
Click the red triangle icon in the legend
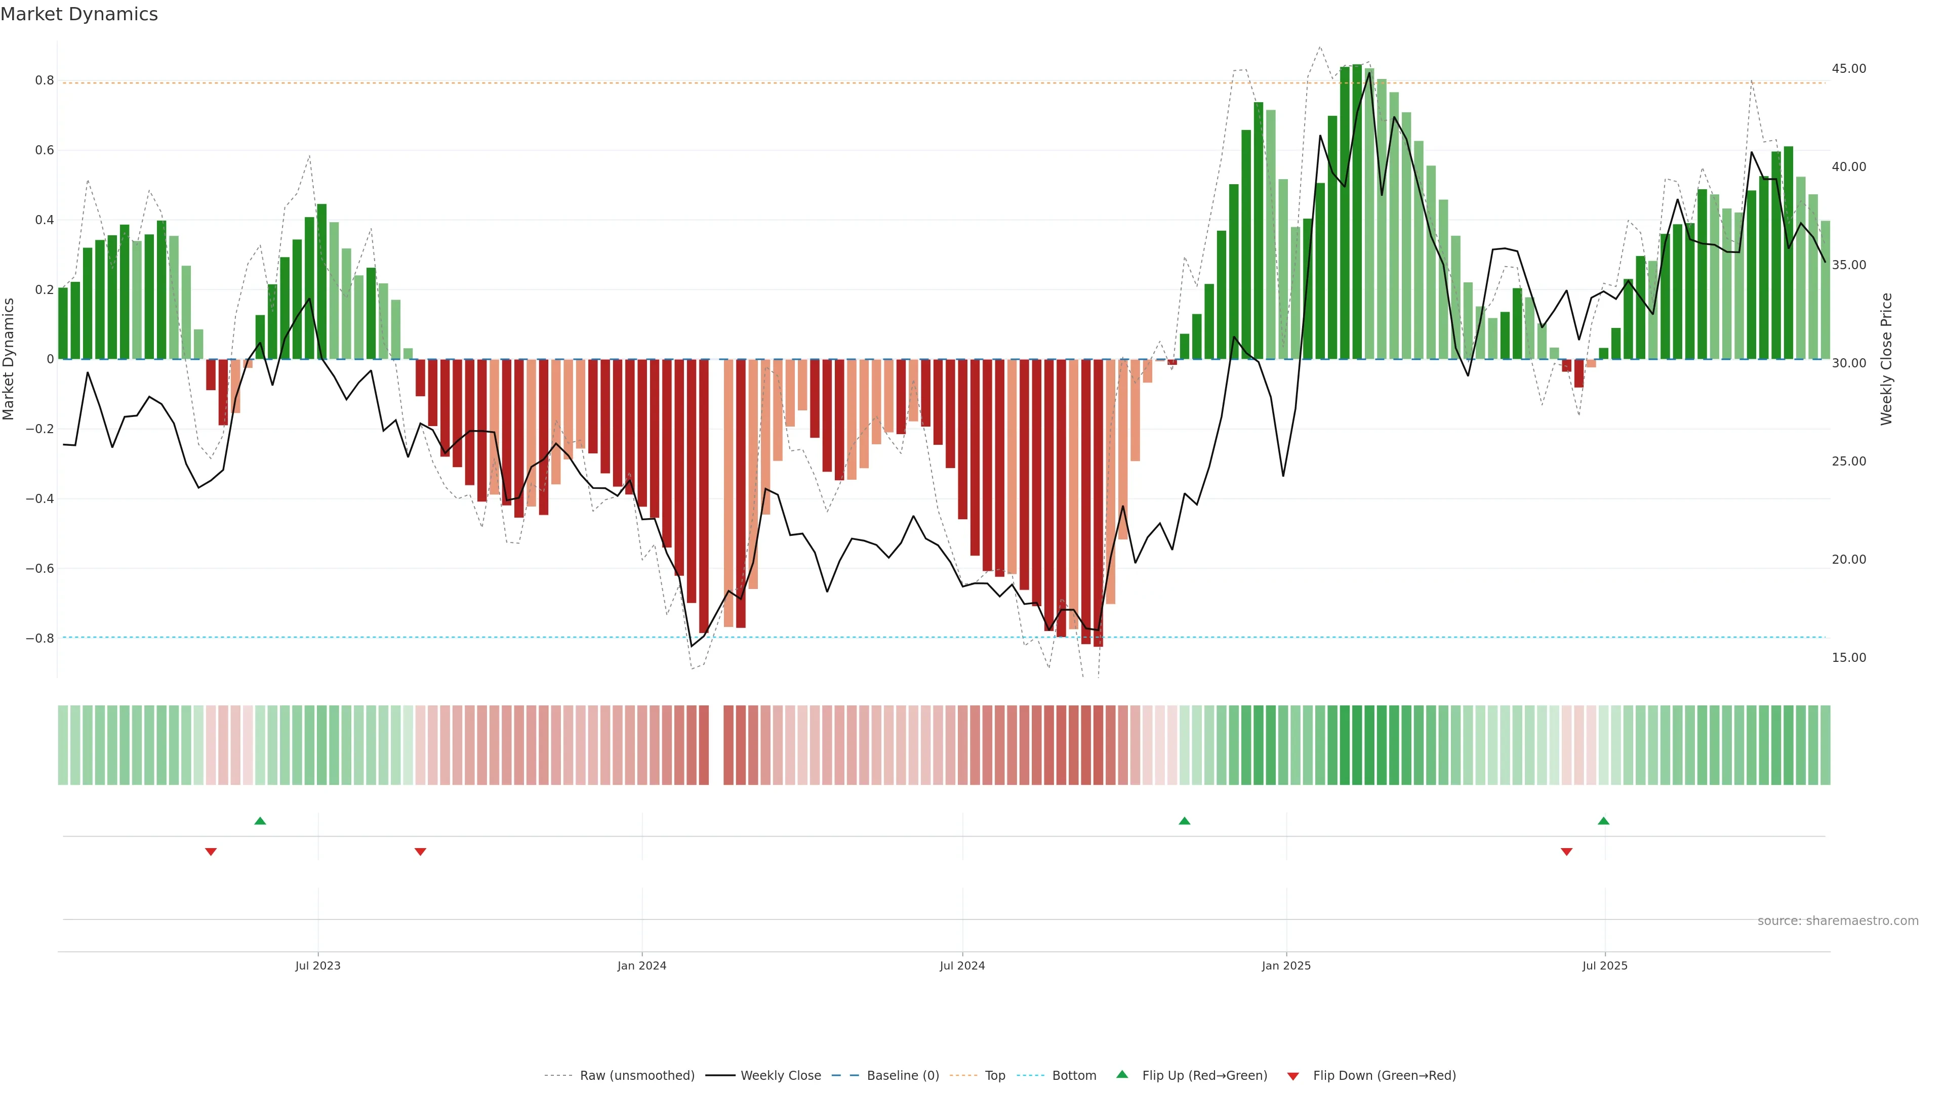tap(1293, 1076)
